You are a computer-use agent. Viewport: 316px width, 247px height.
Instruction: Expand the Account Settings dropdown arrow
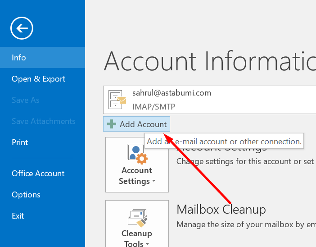tap(154, 182)
